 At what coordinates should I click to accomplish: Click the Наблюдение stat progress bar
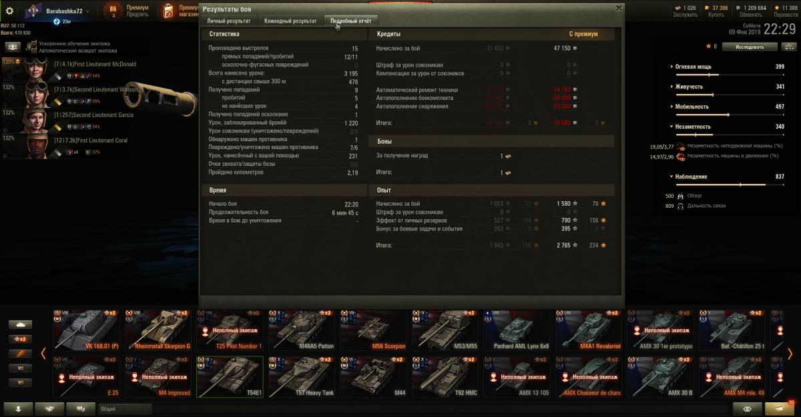(x=726, y=185)
